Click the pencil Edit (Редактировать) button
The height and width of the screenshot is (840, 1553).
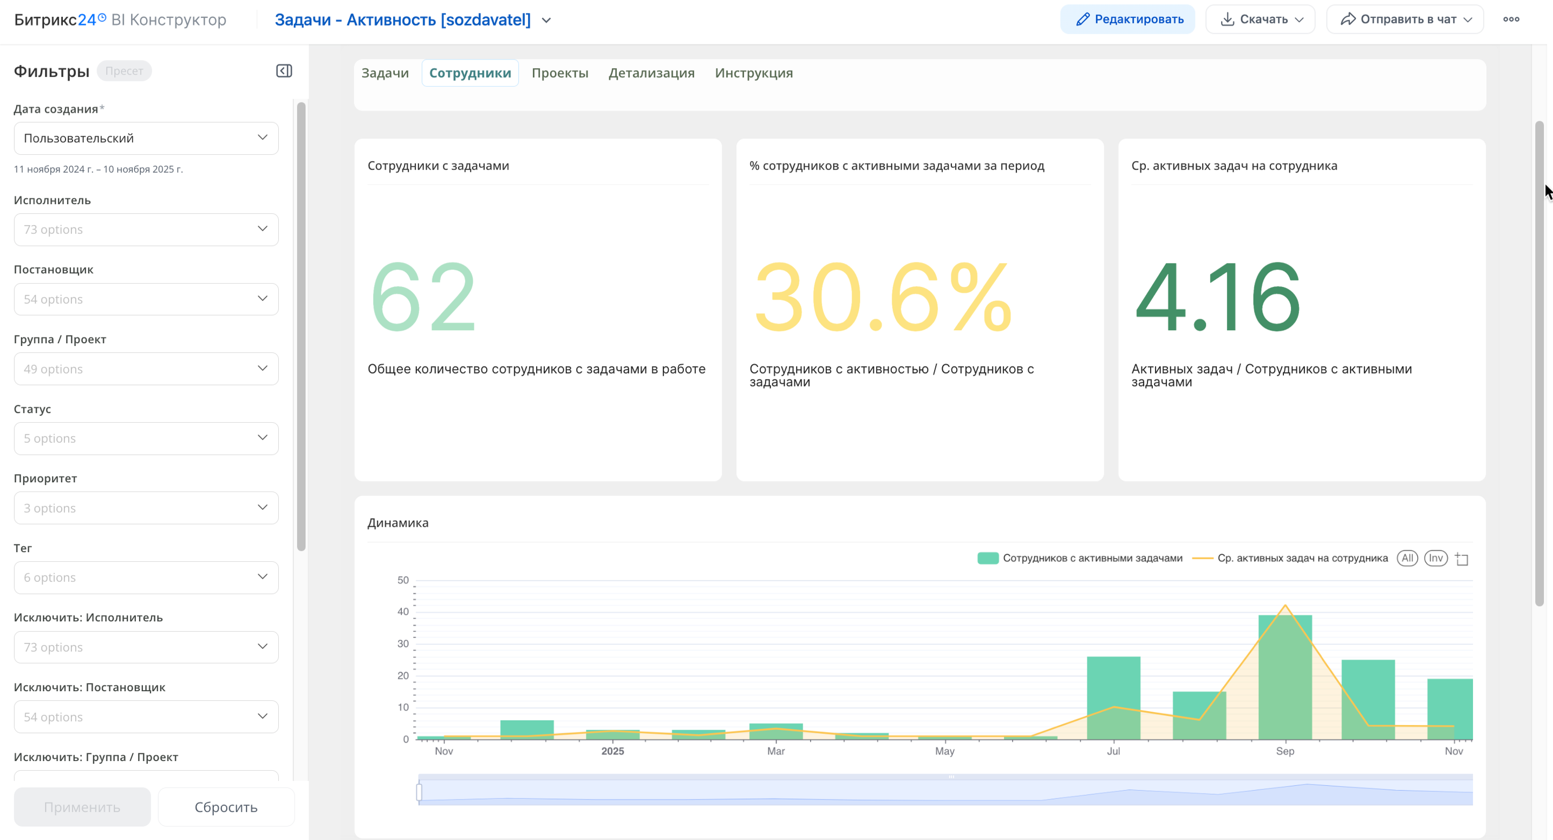[1127, 19]
